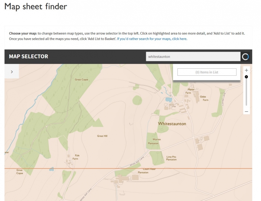Click the Whitestaunton village label on map

pyautogui.click(x=172, y=124)
